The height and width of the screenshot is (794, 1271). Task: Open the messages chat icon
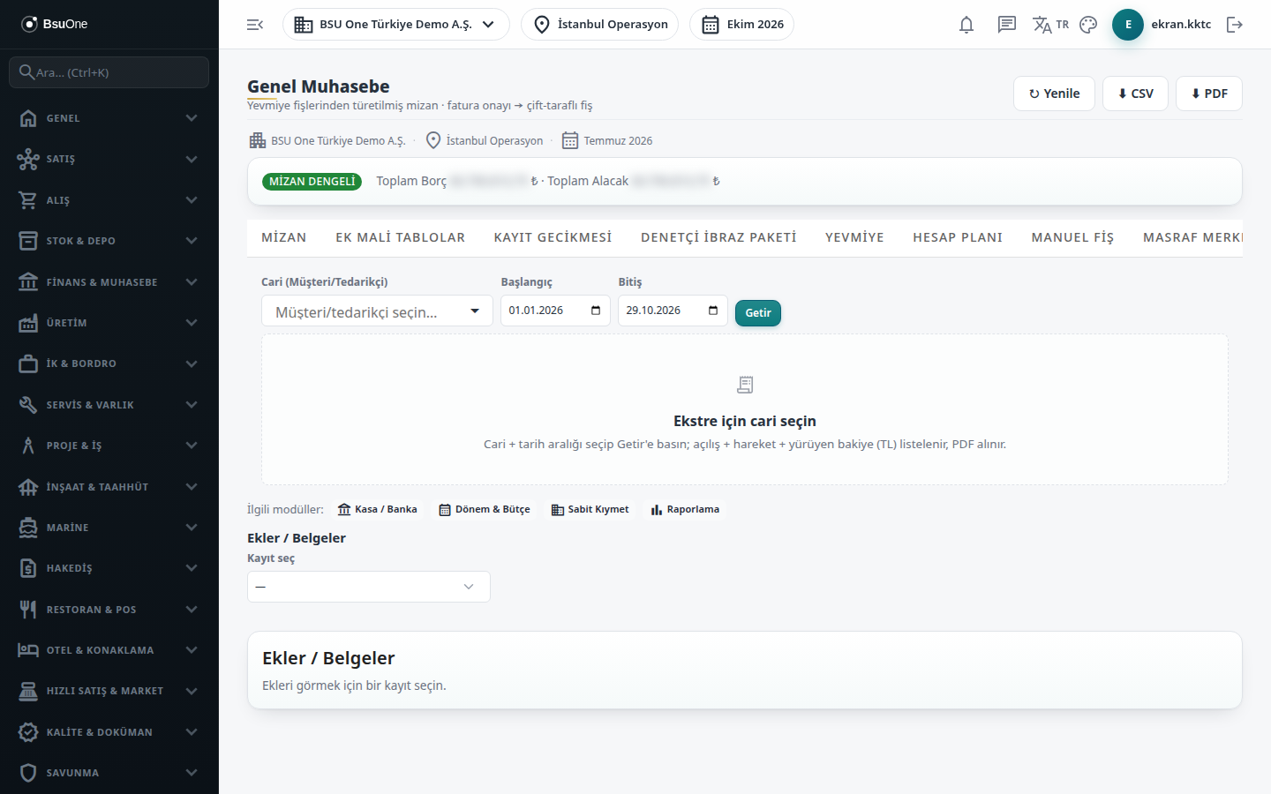[1007, 25]
